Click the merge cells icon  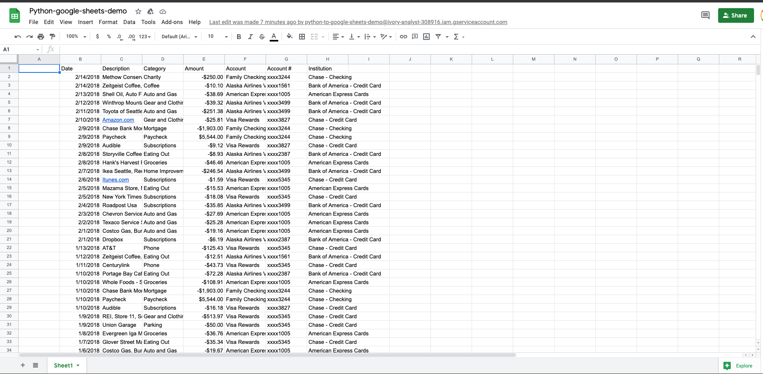(314, 37)
